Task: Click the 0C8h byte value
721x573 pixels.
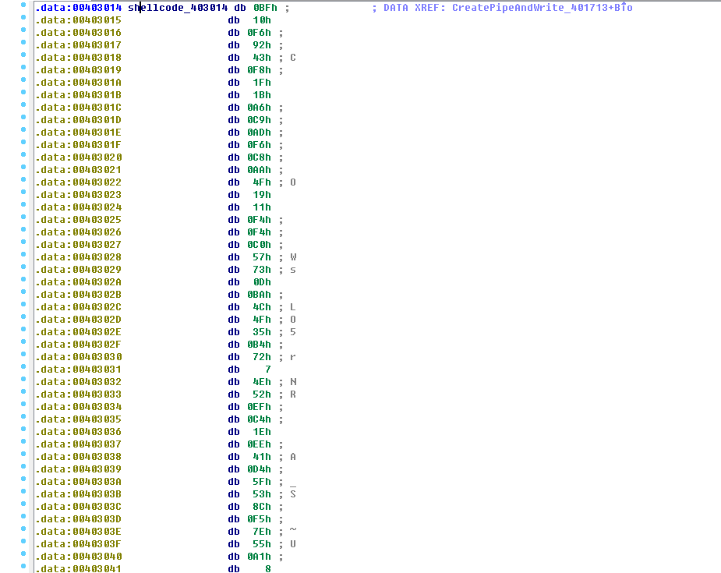Action: [260, 157]
